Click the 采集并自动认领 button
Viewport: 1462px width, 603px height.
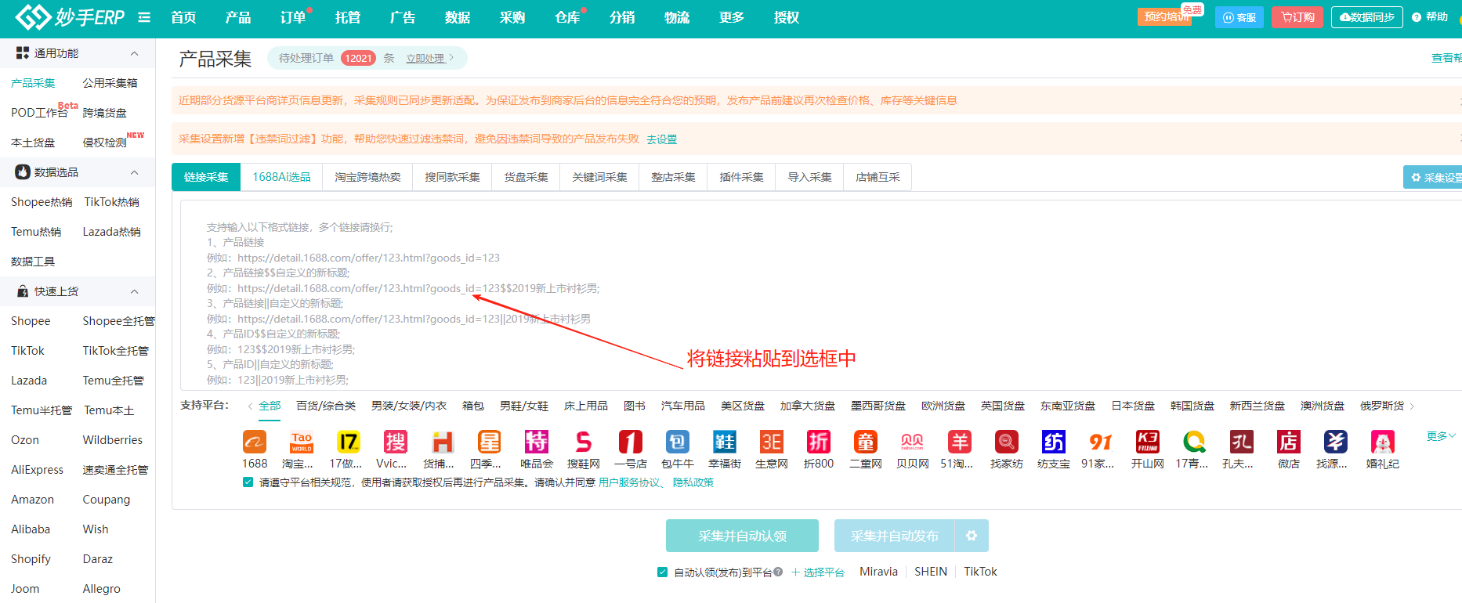pos(742,536)
